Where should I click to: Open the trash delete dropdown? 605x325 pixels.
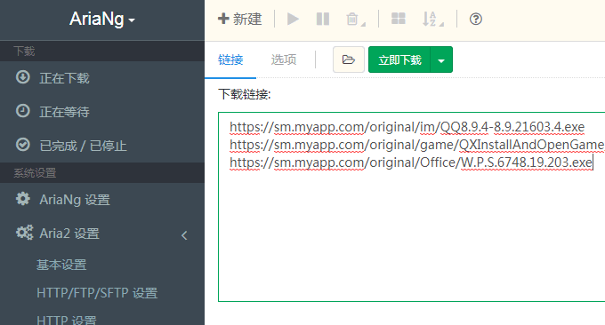pyautogui.click(x=355, y=19)
